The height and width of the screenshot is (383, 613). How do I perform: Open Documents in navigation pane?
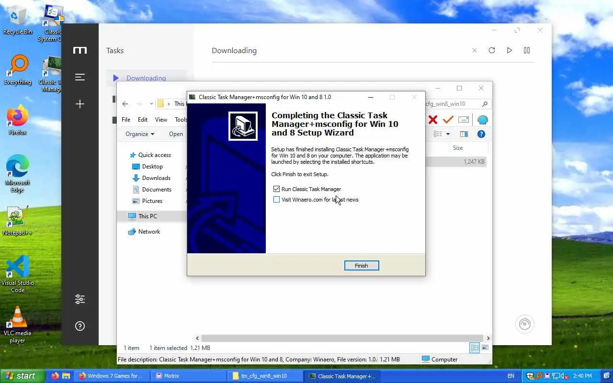click(152, 190)
